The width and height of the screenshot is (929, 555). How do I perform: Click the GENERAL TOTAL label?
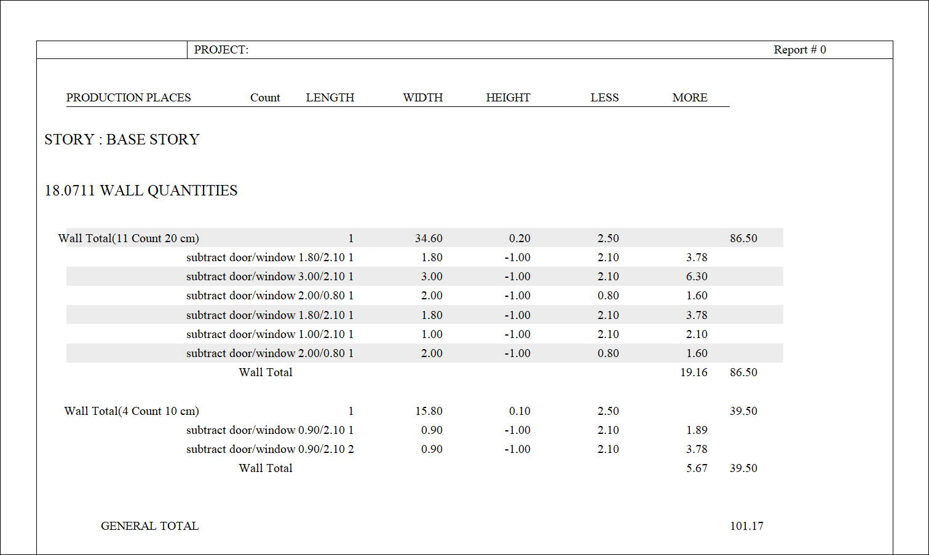click(x=149, y=526)
